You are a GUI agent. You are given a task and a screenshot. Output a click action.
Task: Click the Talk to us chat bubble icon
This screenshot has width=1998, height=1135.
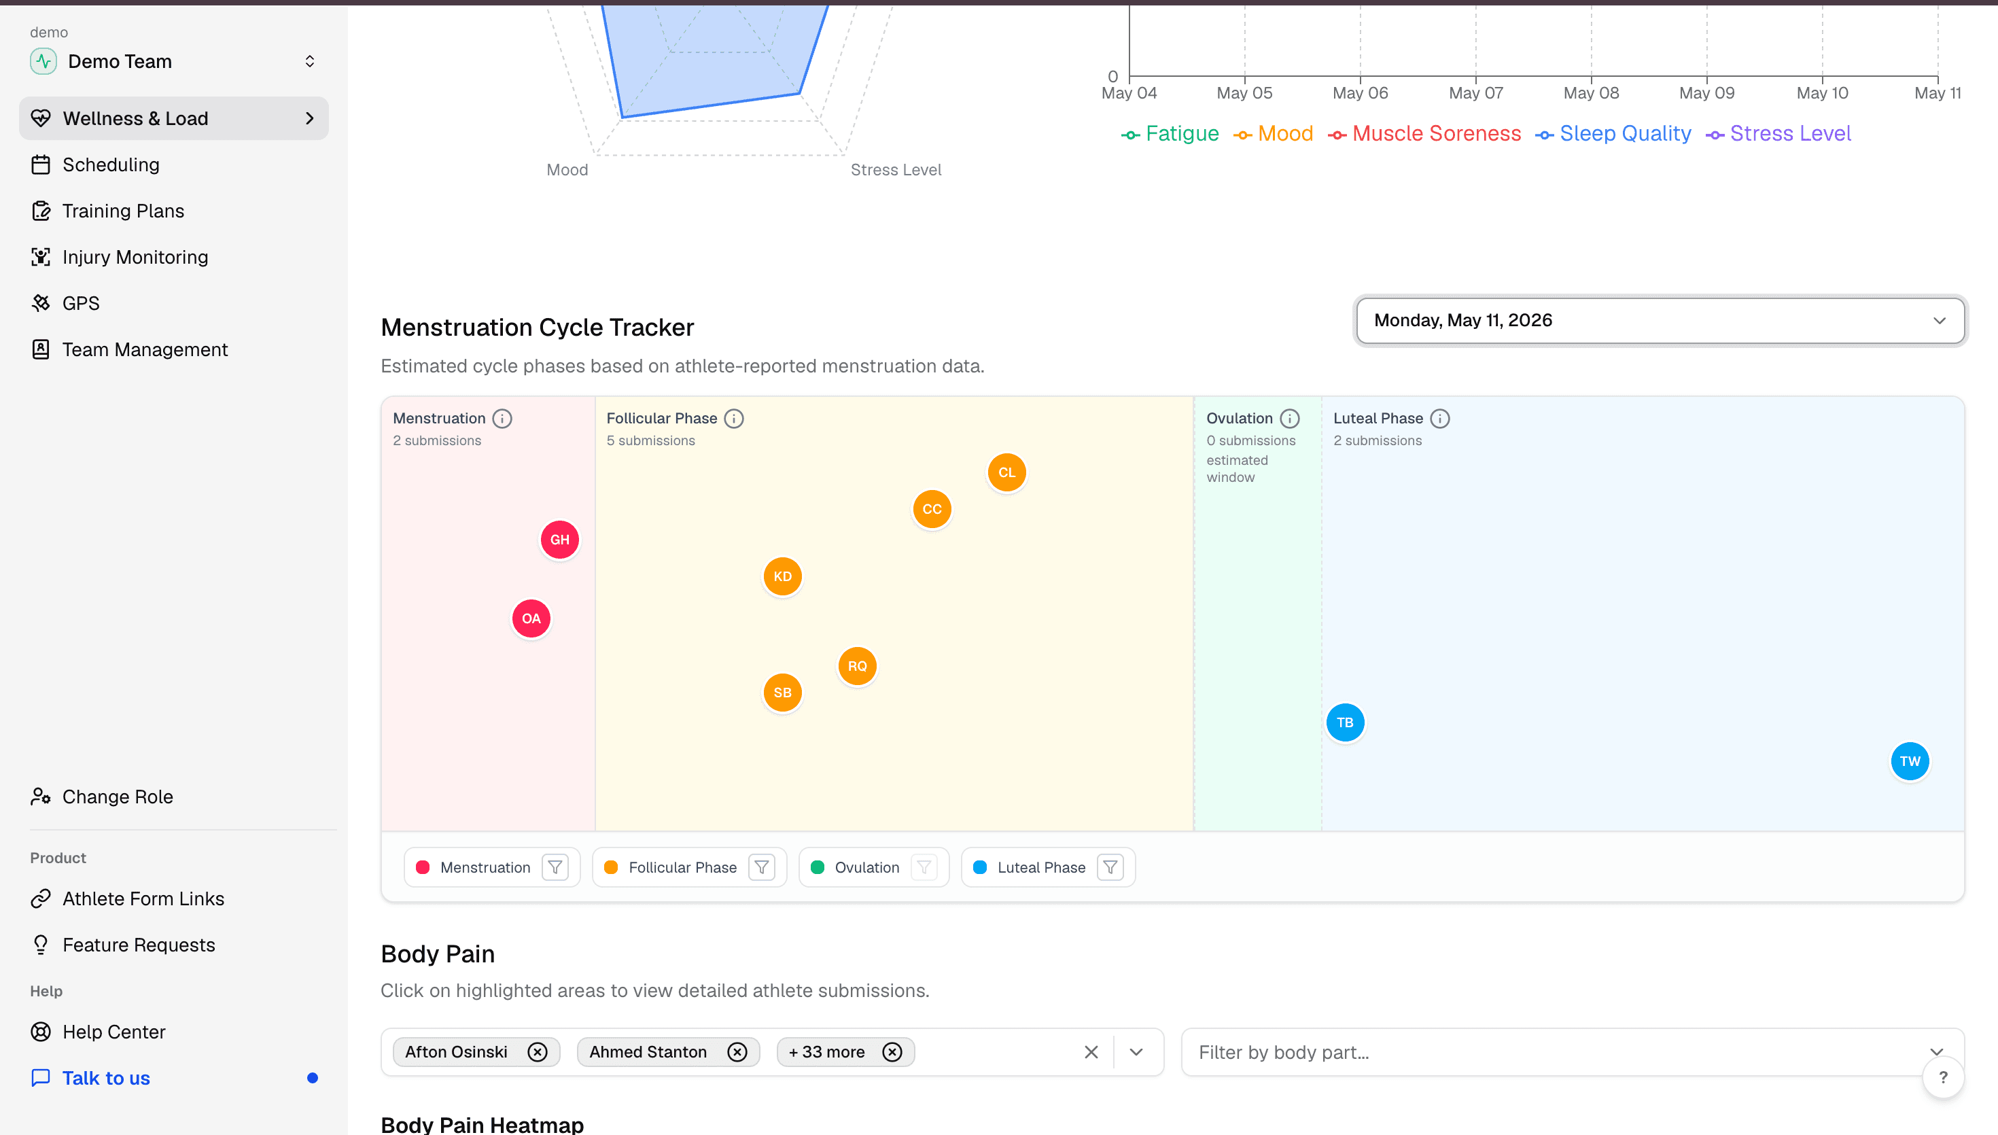[41, 1078]
